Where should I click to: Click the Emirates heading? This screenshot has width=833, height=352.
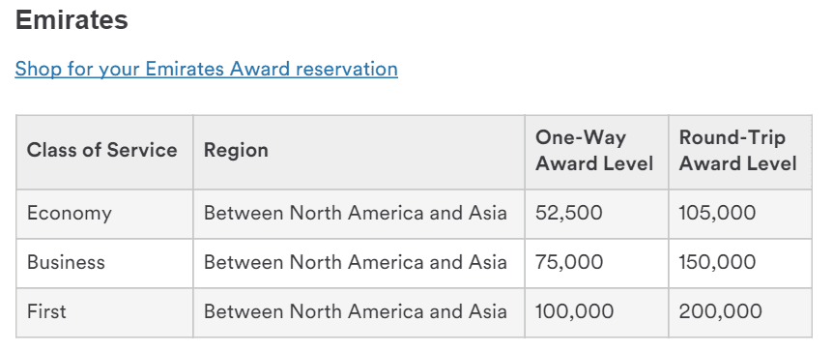click(x=72, y=20)
